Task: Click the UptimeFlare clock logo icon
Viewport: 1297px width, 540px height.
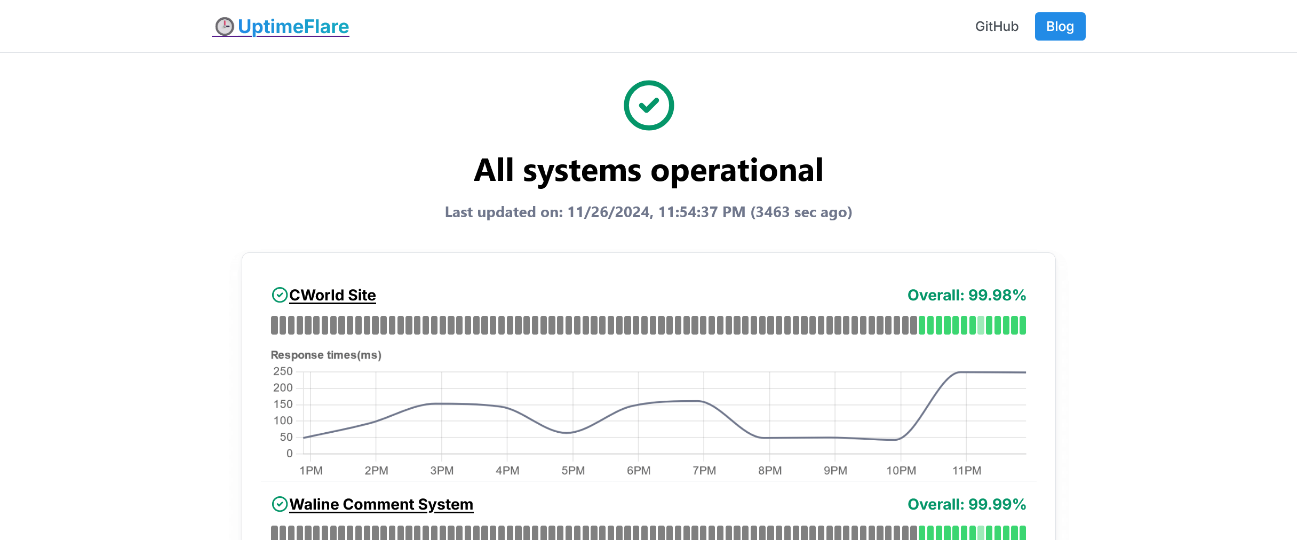Action: [224, 25]
